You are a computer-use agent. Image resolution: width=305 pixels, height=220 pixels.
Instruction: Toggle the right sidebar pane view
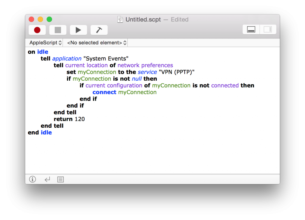(268, 29)
